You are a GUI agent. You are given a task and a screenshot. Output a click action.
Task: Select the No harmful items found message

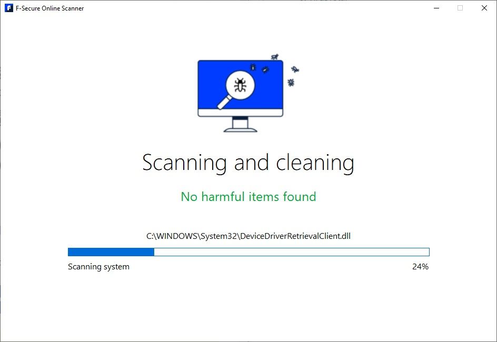(x=248, y=196)
